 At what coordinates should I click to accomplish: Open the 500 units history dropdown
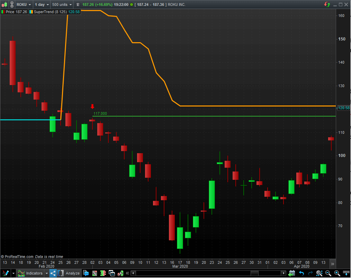62,4
